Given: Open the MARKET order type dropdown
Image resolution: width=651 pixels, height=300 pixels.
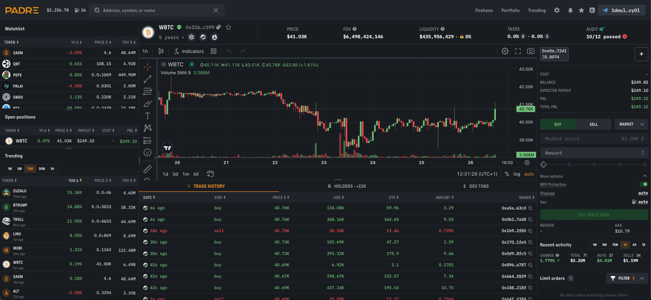Looking at the screenshot, I should point(631,124).
